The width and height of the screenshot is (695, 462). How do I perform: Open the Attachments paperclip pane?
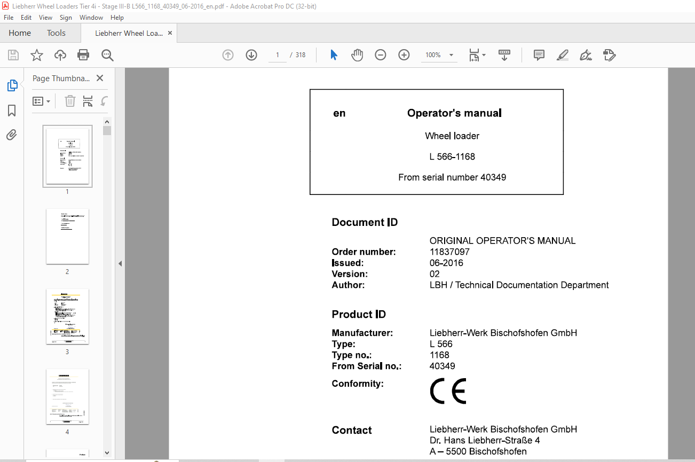pos(12,135)
